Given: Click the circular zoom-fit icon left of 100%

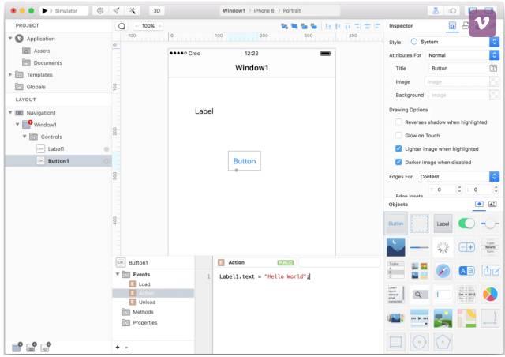Looking at the screenshot, I should click(122, 26).
